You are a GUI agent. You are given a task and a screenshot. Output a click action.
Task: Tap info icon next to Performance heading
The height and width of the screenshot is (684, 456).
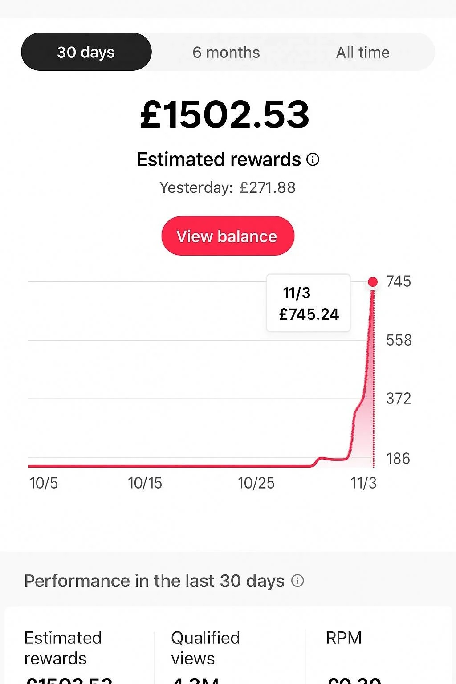tap(297, 581)
